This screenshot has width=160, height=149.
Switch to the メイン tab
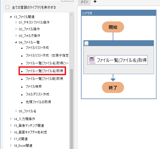point(84,2)
